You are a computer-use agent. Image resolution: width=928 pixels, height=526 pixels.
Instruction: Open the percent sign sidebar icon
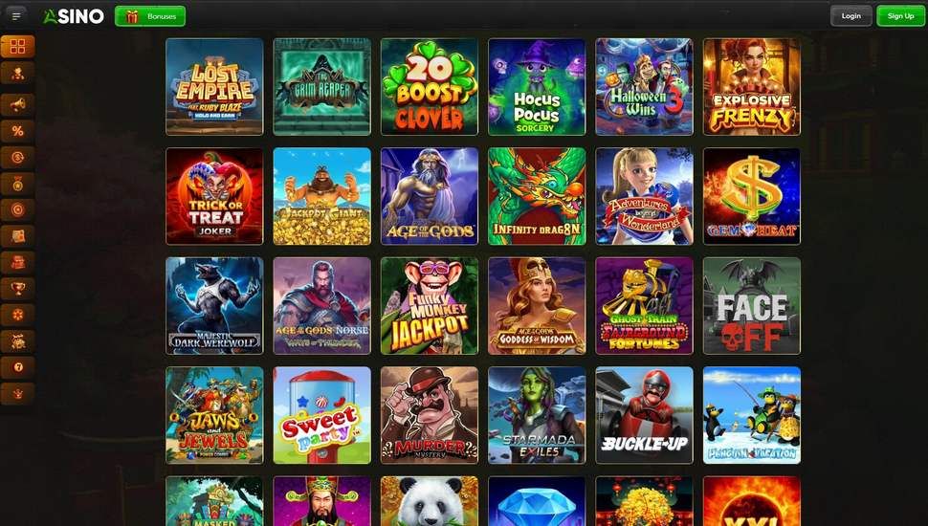pyautogui.click(x=18, y=131)
